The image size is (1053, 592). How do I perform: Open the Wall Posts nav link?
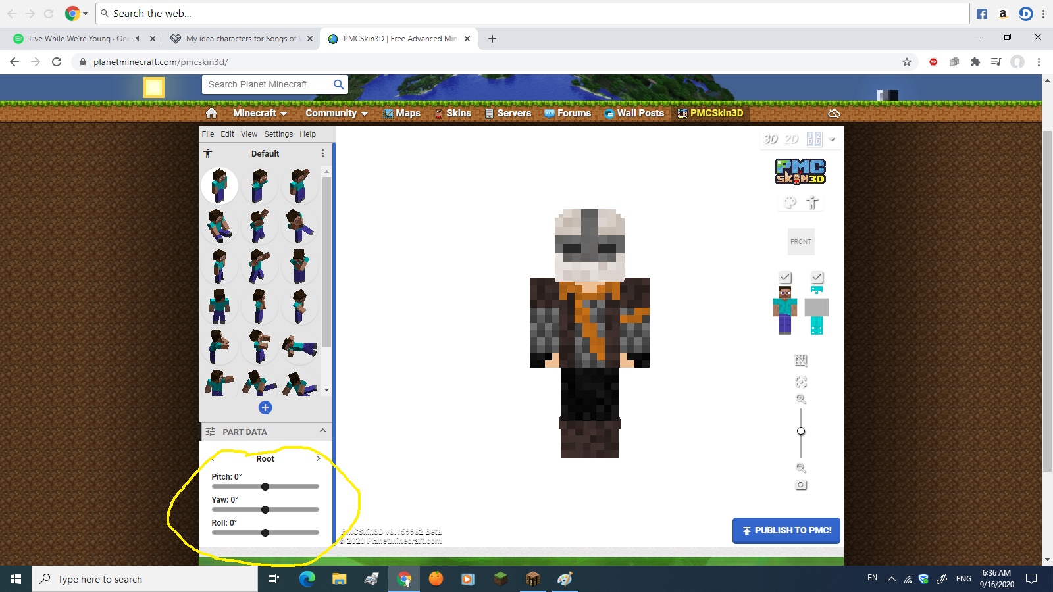click(x=634, y=113)
